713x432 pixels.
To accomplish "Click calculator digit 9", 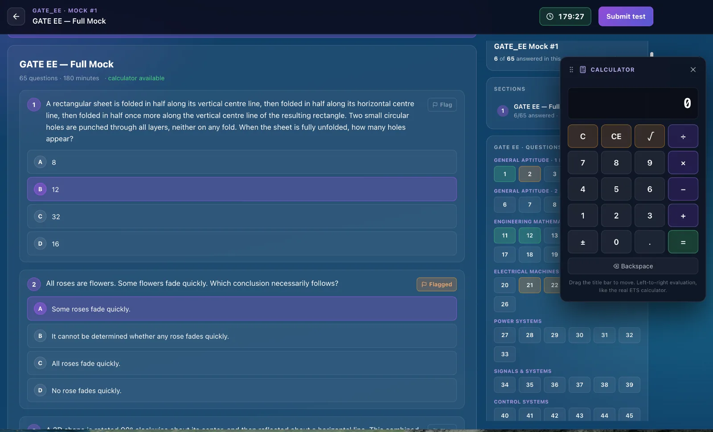I will point(650,163).
